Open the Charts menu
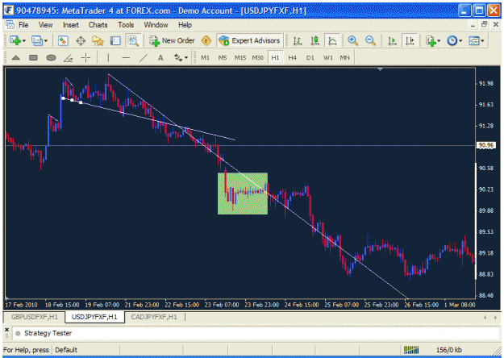The height and width of the screenshot is (358, 504). click(98, 25)
